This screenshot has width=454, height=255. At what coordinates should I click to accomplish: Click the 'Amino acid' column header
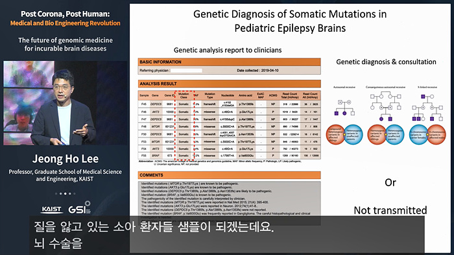[246, 95]
